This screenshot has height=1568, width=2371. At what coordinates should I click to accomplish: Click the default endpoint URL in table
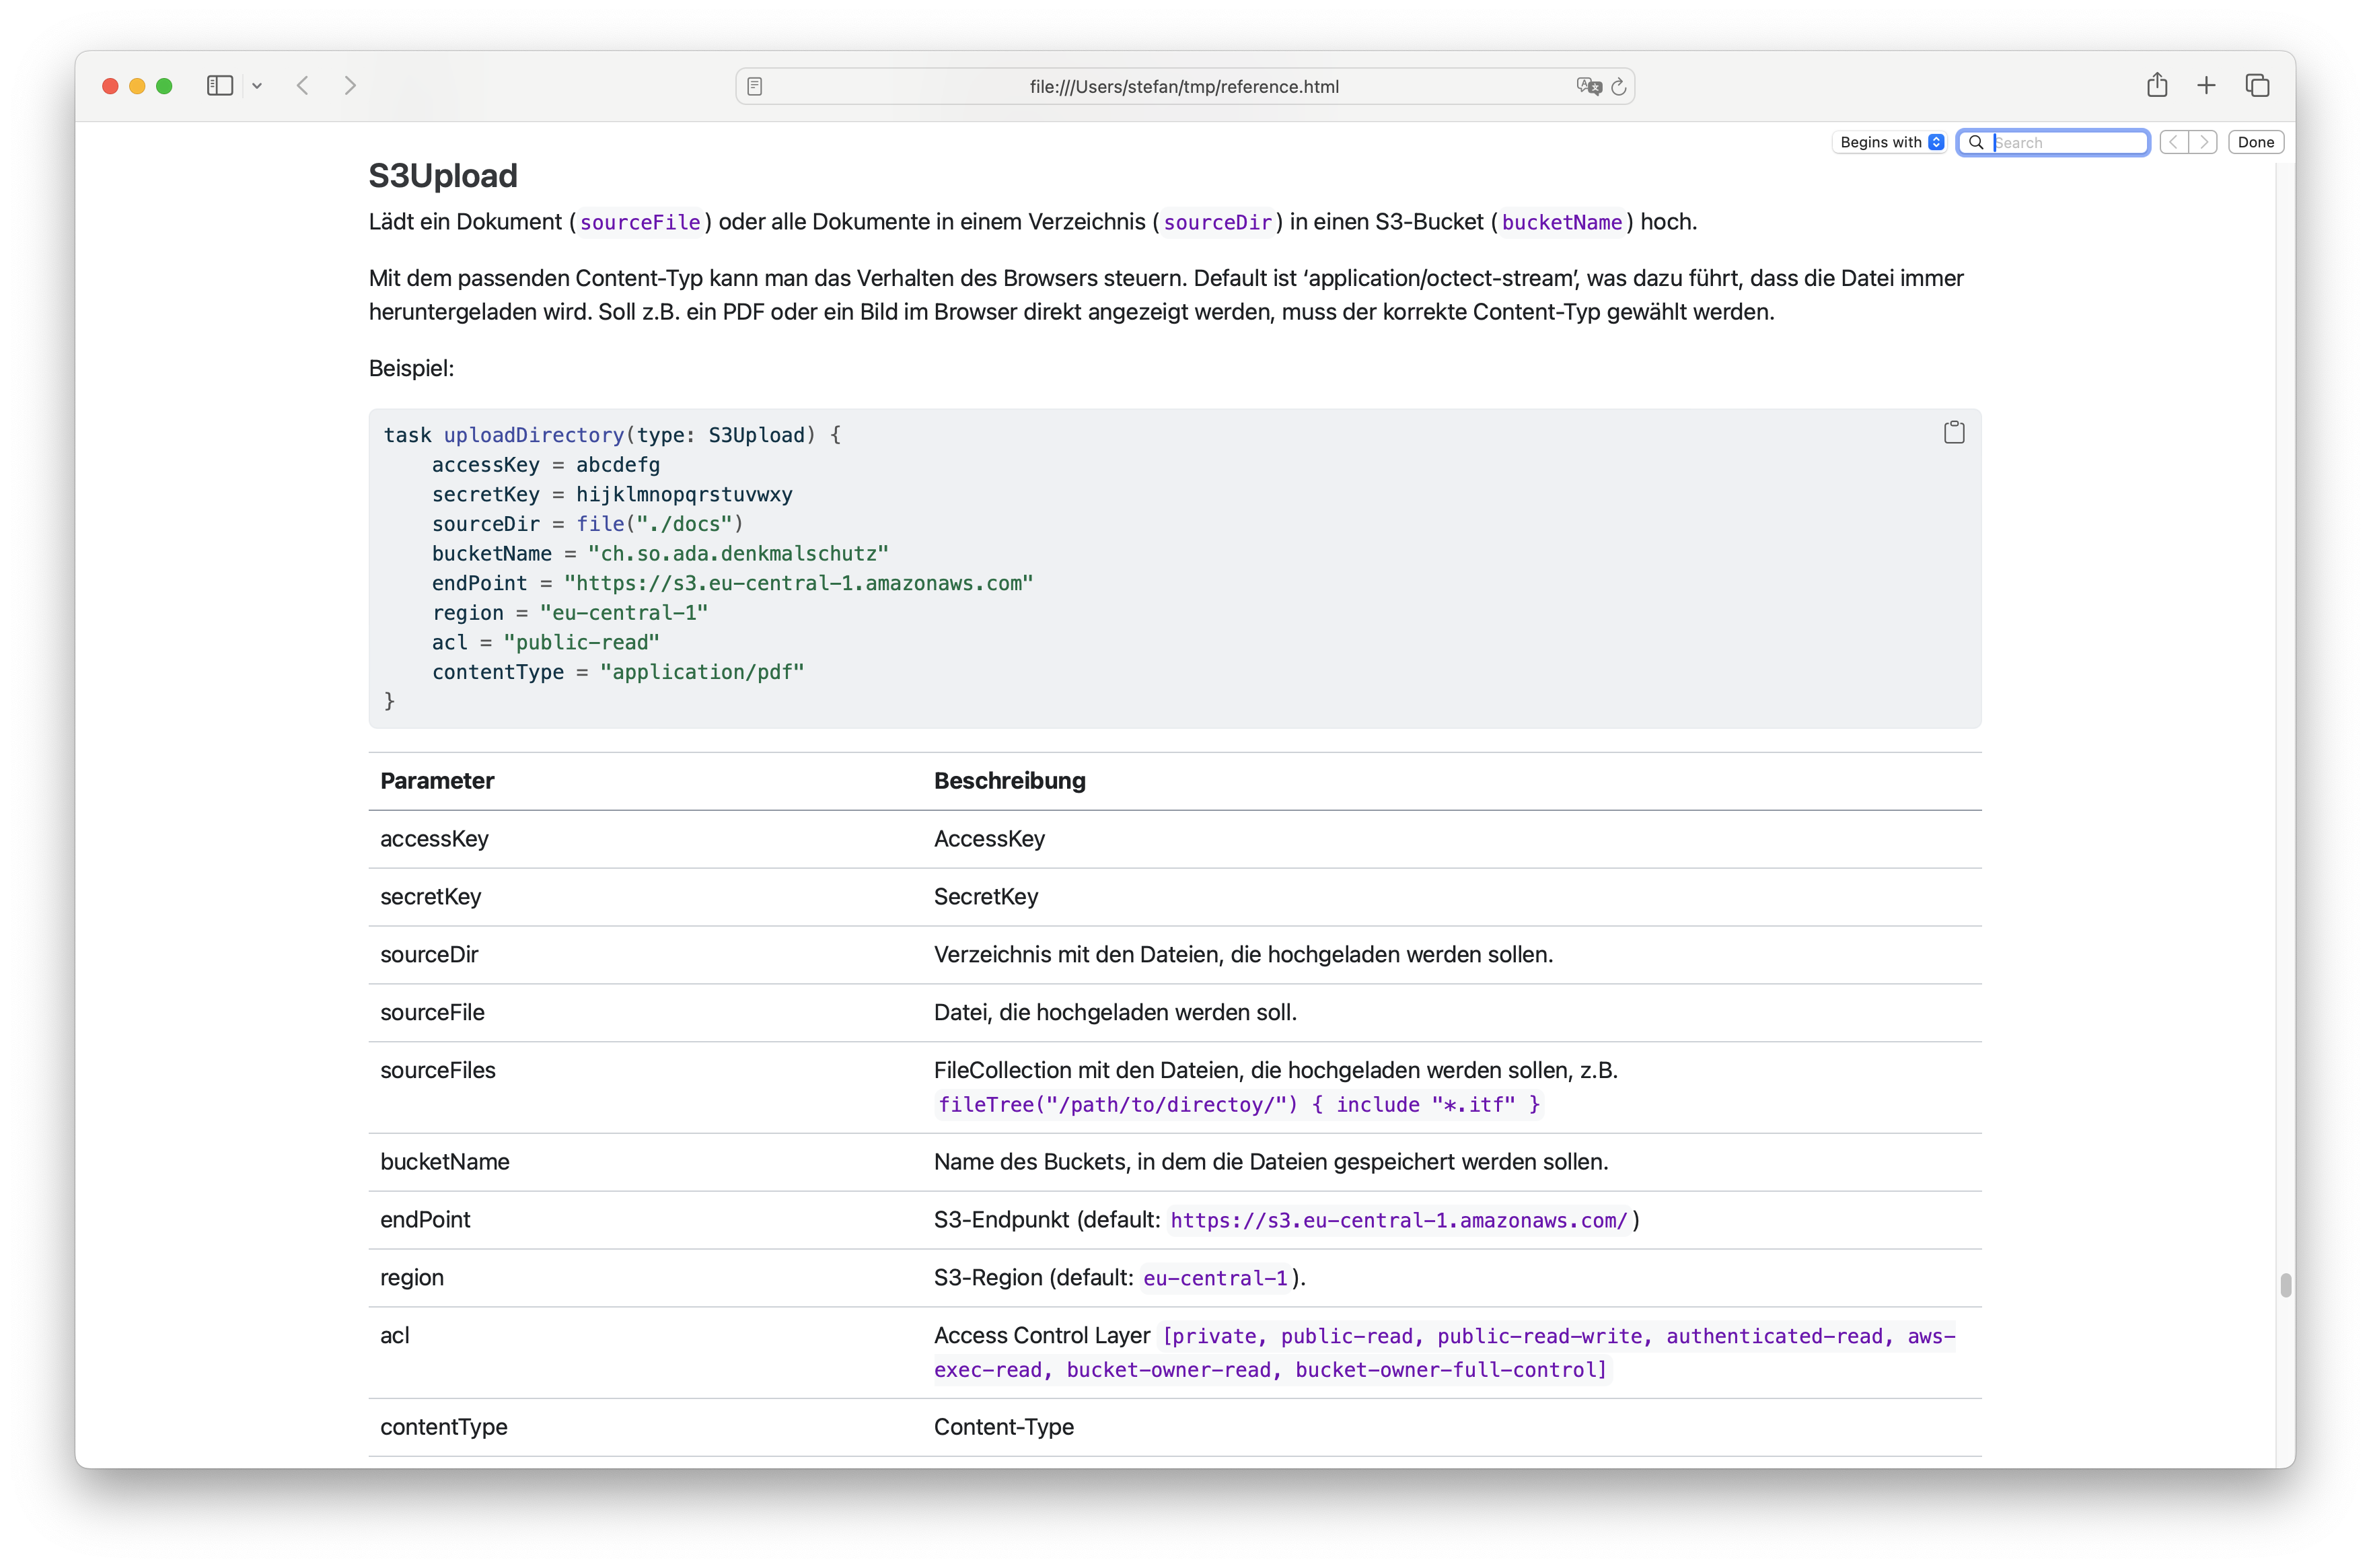coord(1398,1221)
